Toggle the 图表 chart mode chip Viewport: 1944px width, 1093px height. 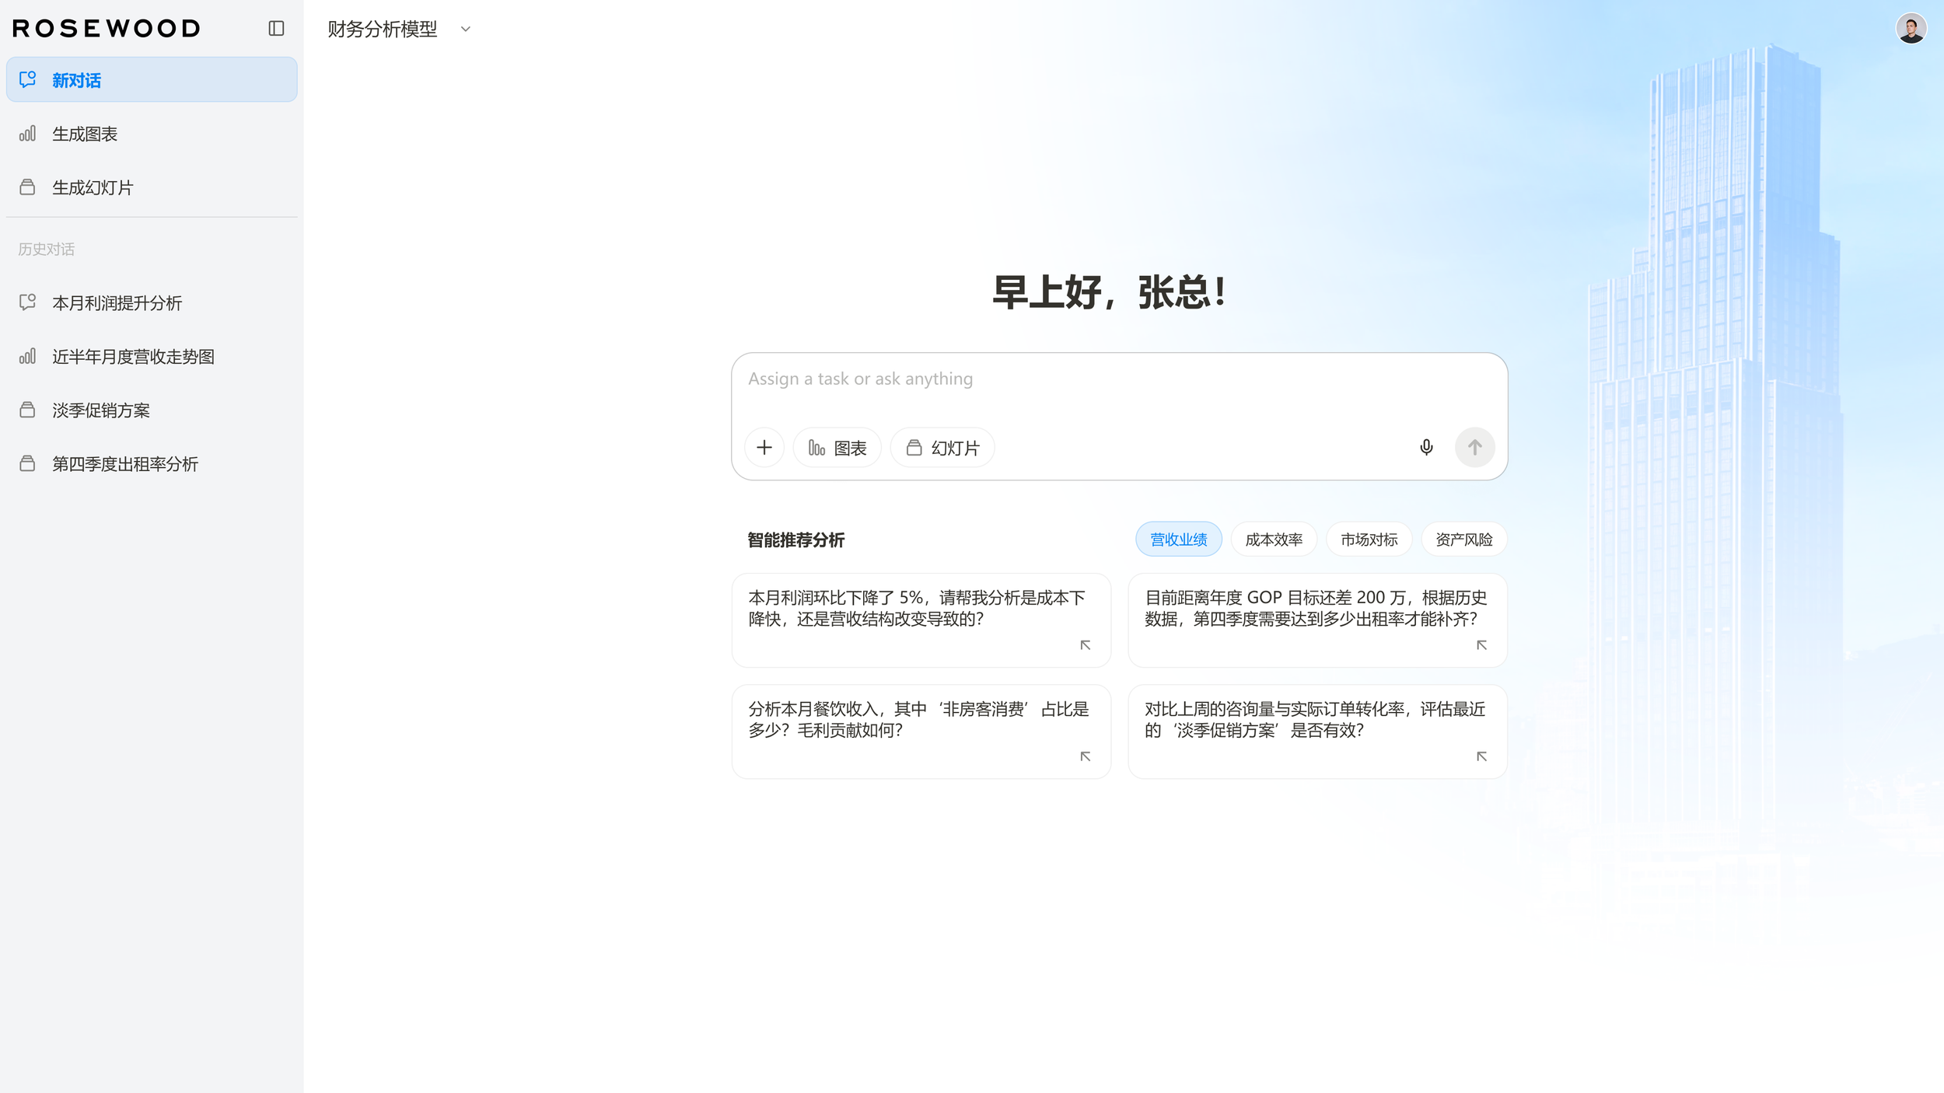click(x=837, y=448)
